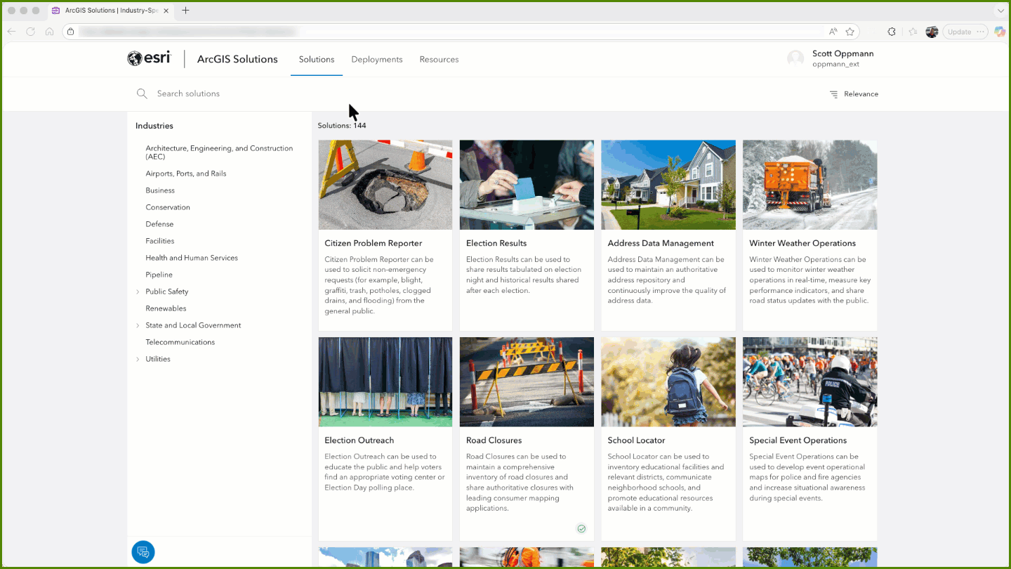Screen dimensions: 1011x569
Task: Open the Relevance sort dropdown
Action: 854,94
